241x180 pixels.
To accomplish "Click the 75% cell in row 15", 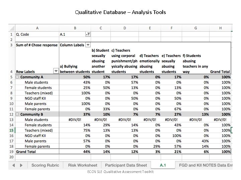I will pos(75,130).
